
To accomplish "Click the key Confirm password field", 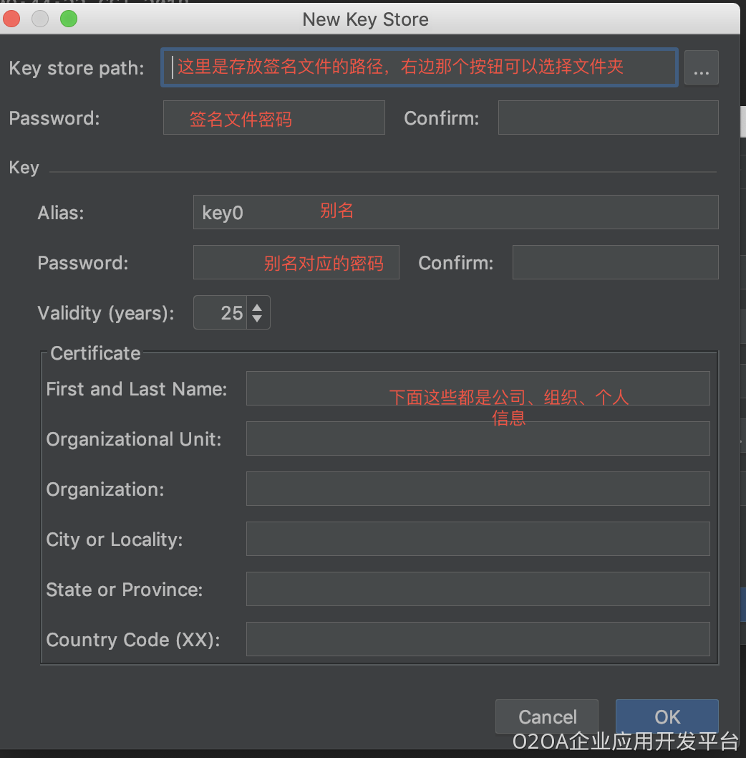I will 615,263.
